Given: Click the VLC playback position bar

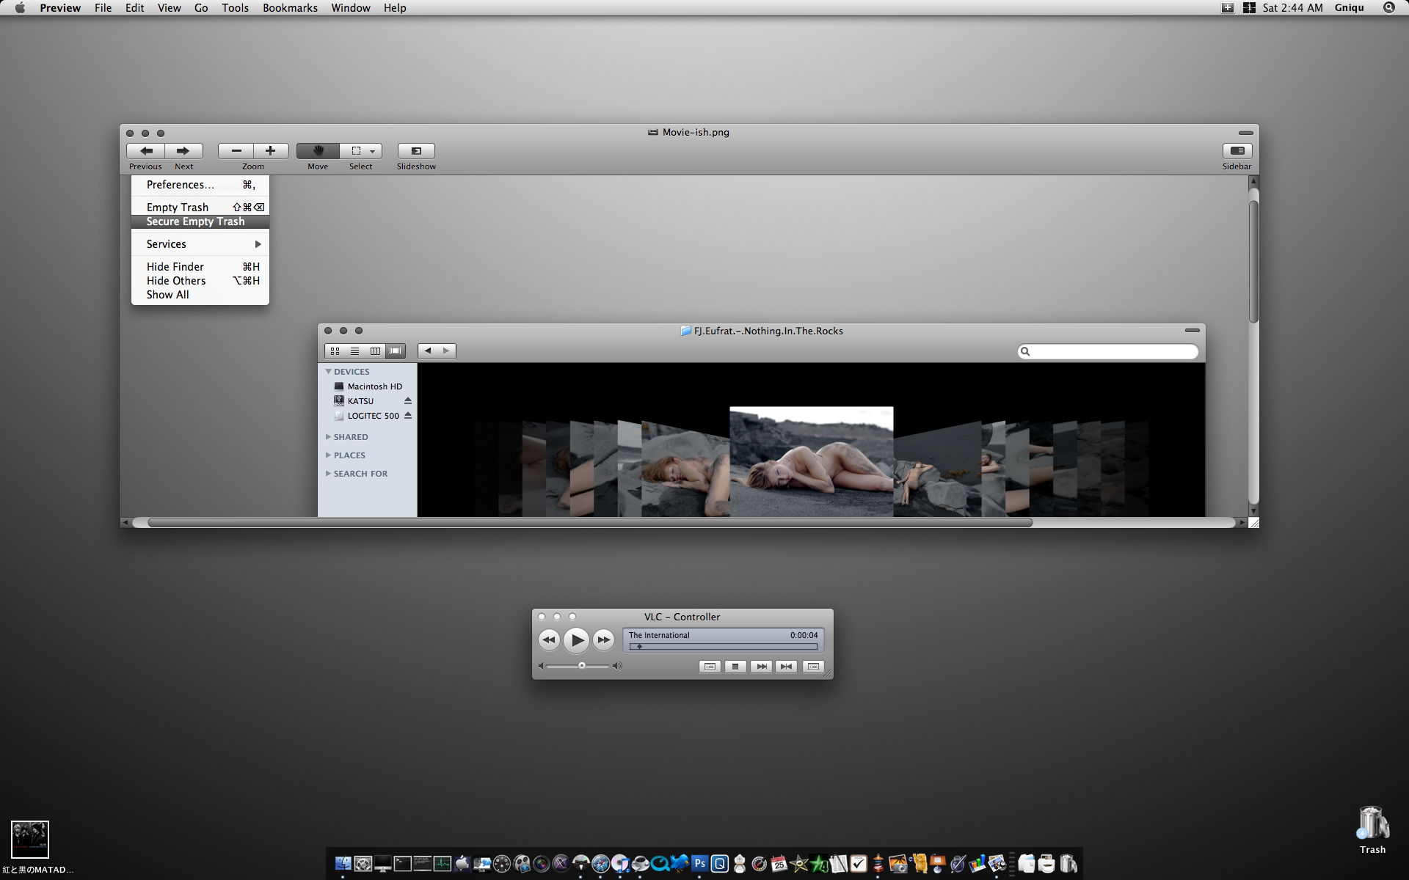Looking at the screenshot, I should (x=724, y=647).
